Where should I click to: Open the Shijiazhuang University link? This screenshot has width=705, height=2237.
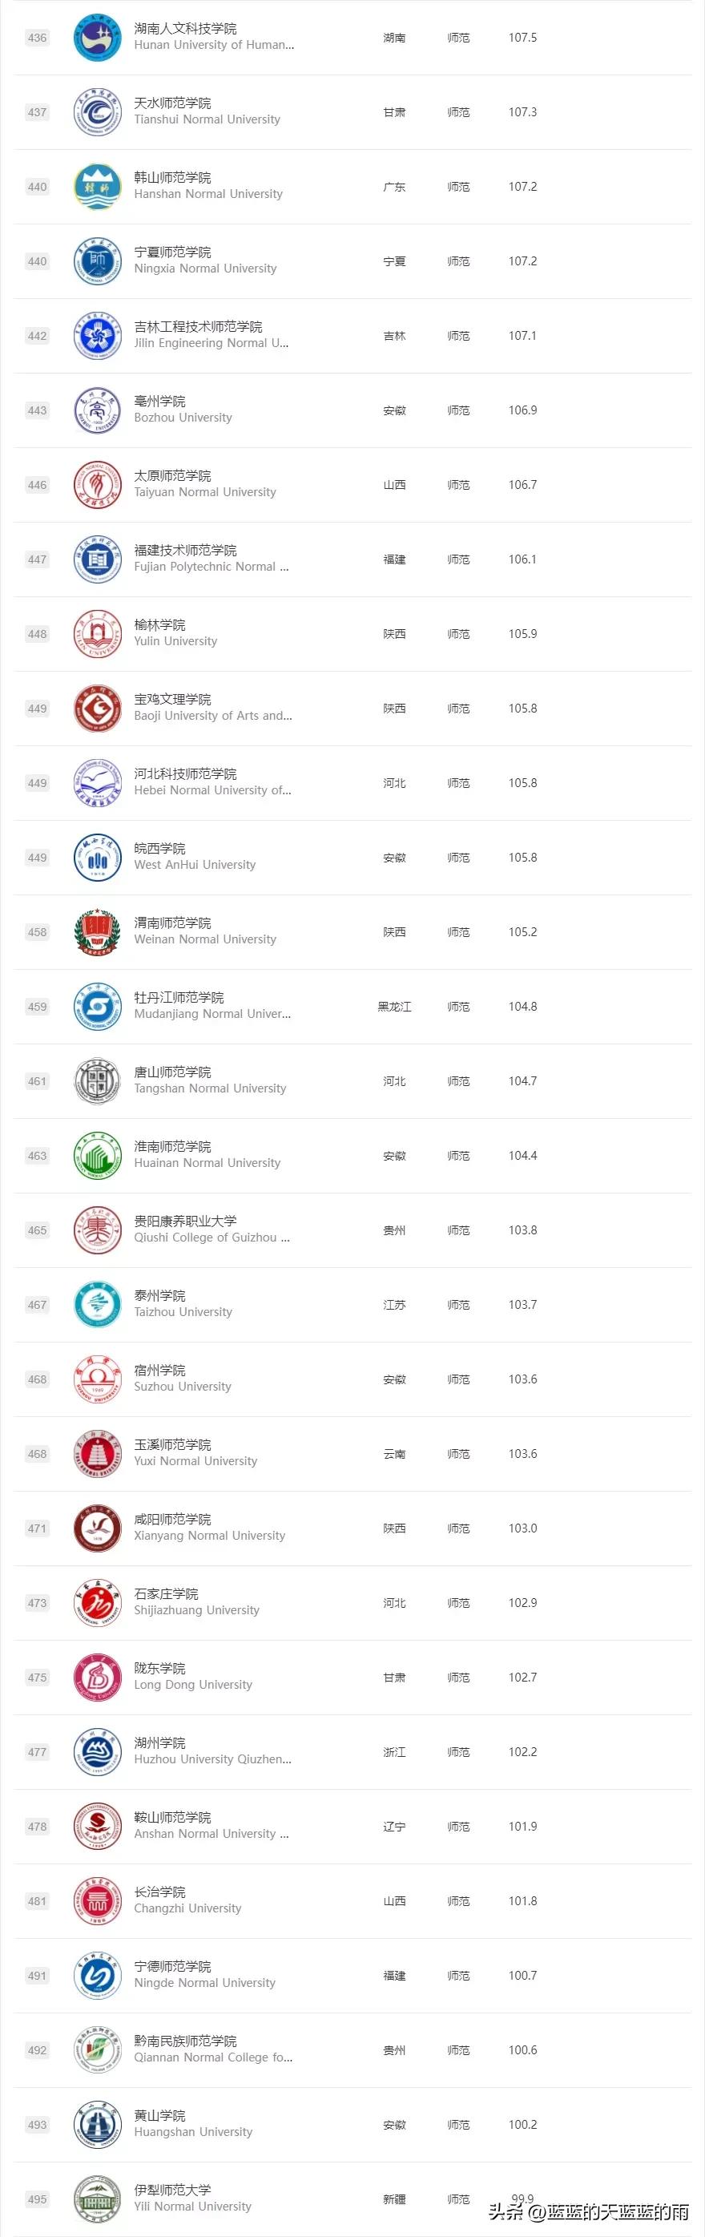tap(196, 1602)
